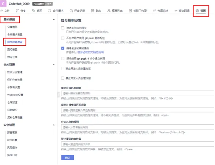The height and width of the screenshot is (165, 215).
Task: Enable 拒绝未签名的提交 checkbox
Action: click(x=63, y=28)
